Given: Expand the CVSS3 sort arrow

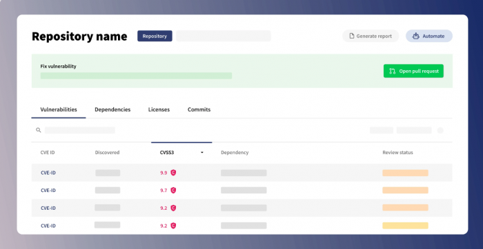Looking at the screenshot, I should tap(202, 153).
